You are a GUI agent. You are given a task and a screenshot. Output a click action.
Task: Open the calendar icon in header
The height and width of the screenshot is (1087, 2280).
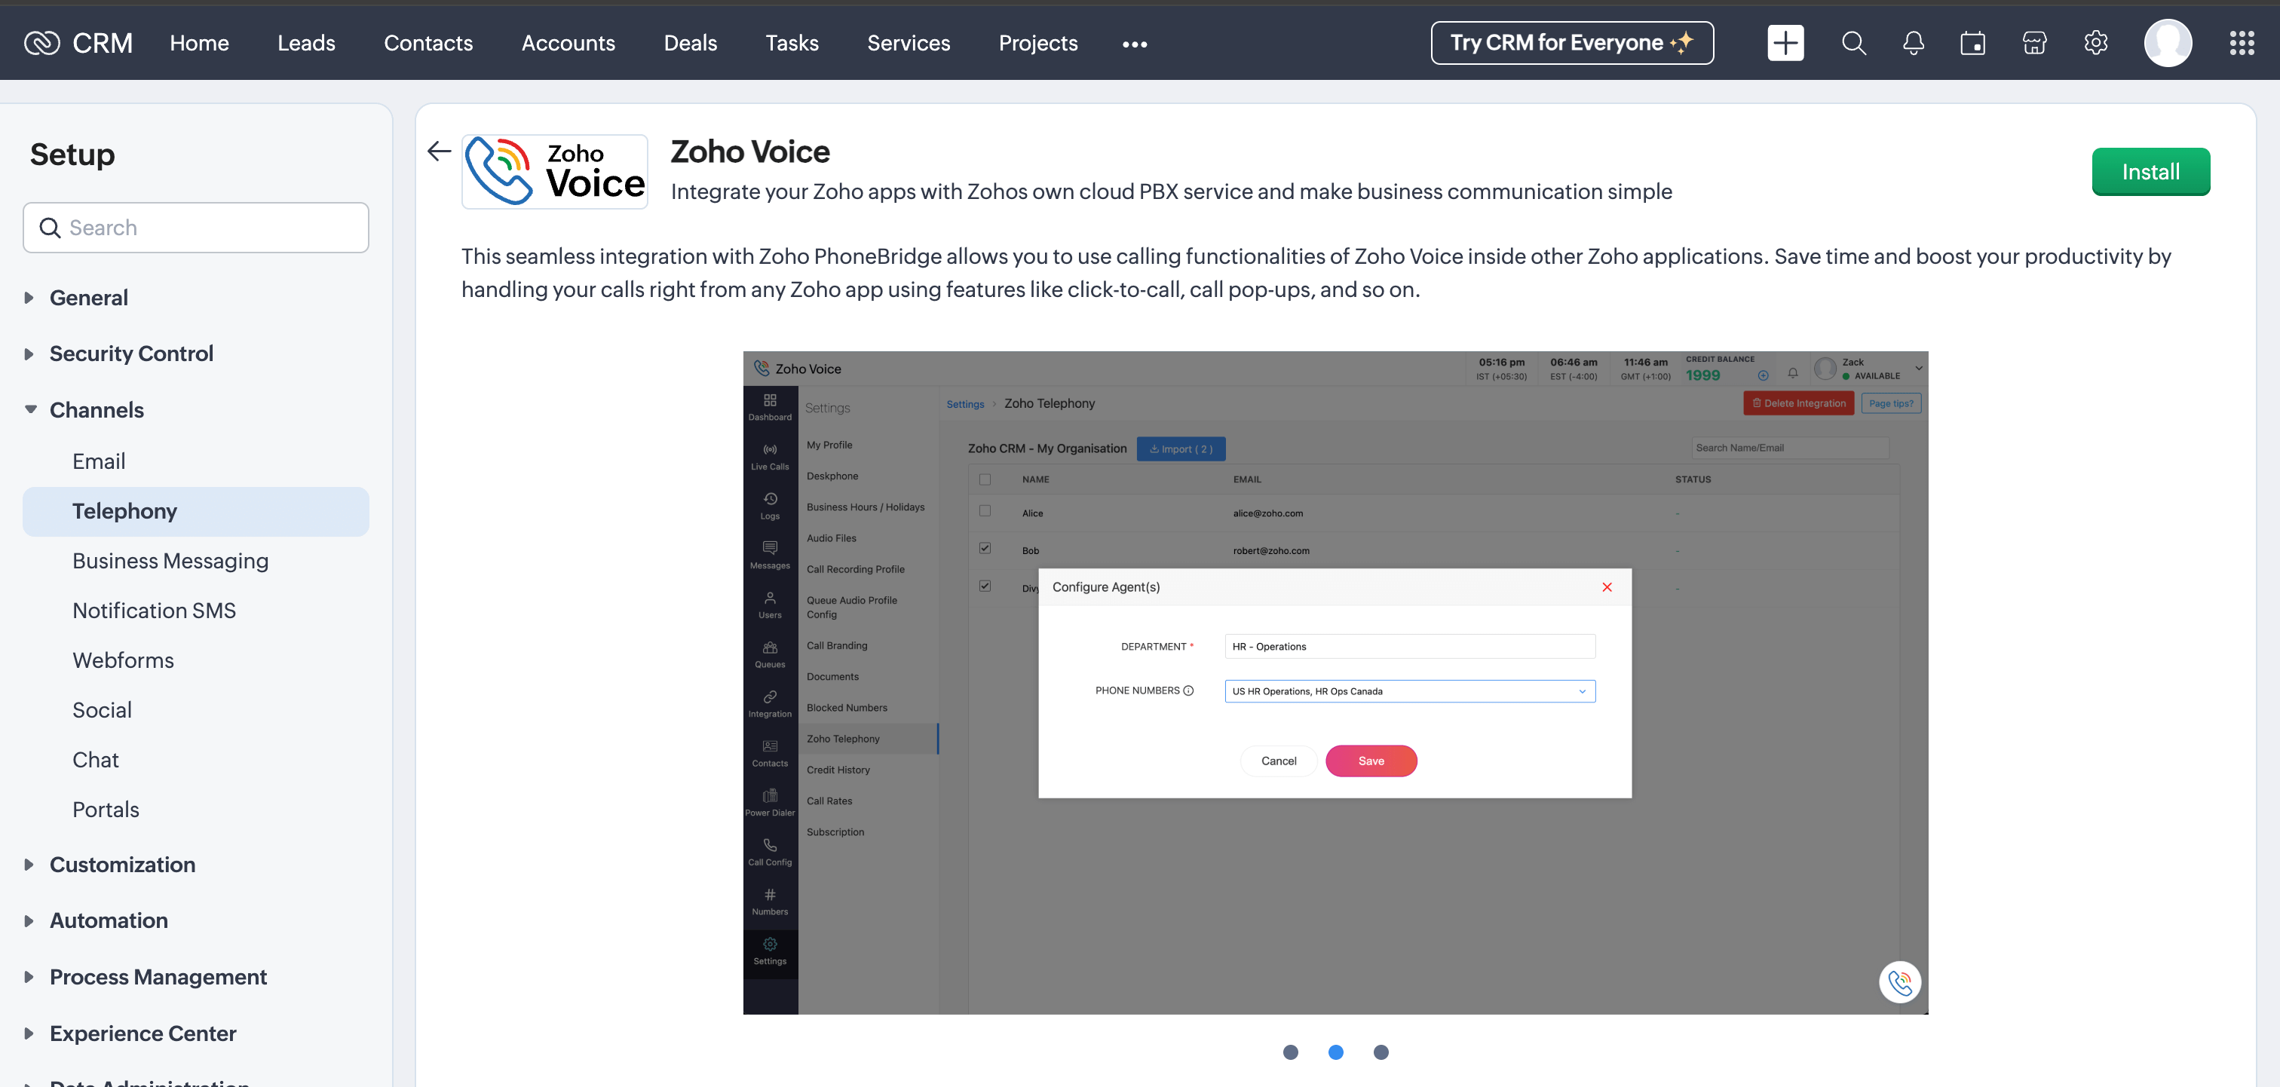(x=1973, y=42)
